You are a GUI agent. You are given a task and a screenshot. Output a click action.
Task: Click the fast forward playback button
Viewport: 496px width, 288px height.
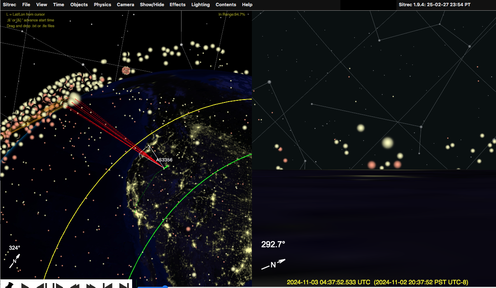pyautogui.click(x=91, y=285)
